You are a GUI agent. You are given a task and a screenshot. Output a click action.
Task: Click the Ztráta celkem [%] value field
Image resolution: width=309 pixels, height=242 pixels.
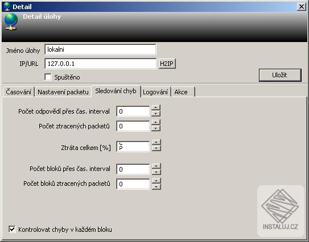133,147
